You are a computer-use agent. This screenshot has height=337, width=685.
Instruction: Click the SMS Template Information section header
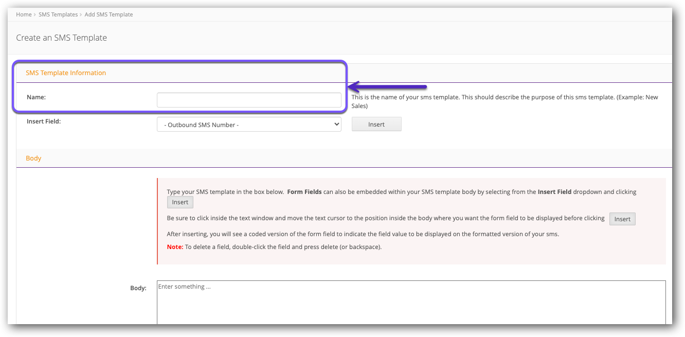coord(66,73)
